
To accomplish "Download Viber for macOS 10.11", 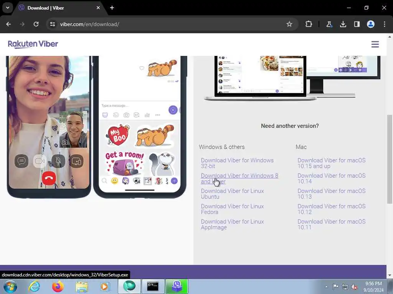I will 331,224.
